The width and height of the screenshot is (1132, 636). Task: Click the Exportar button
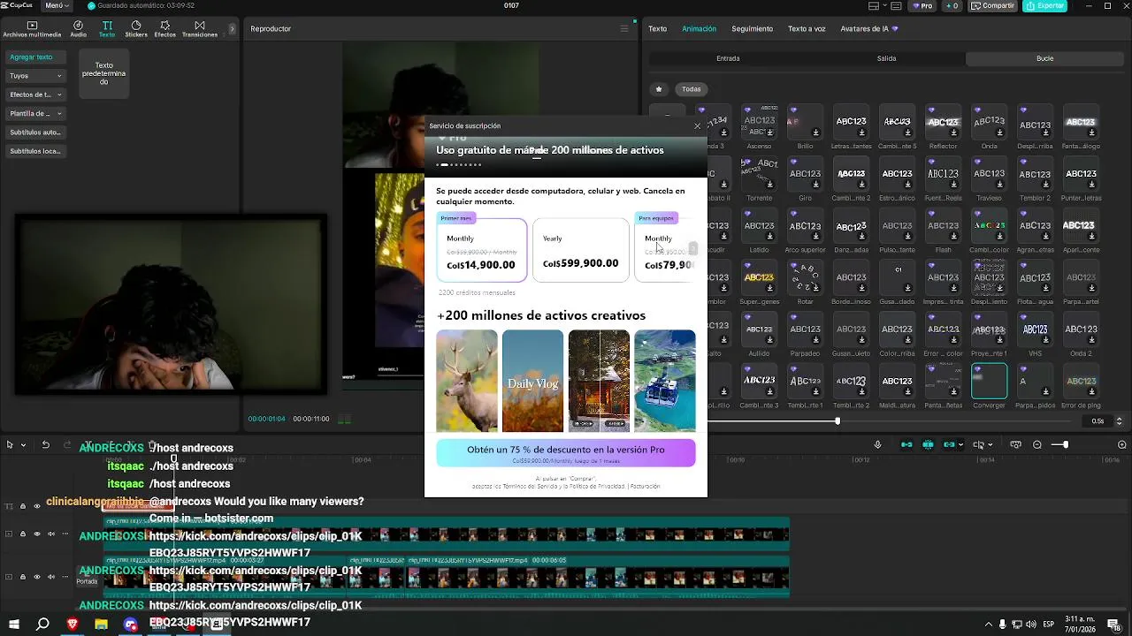1045,5
